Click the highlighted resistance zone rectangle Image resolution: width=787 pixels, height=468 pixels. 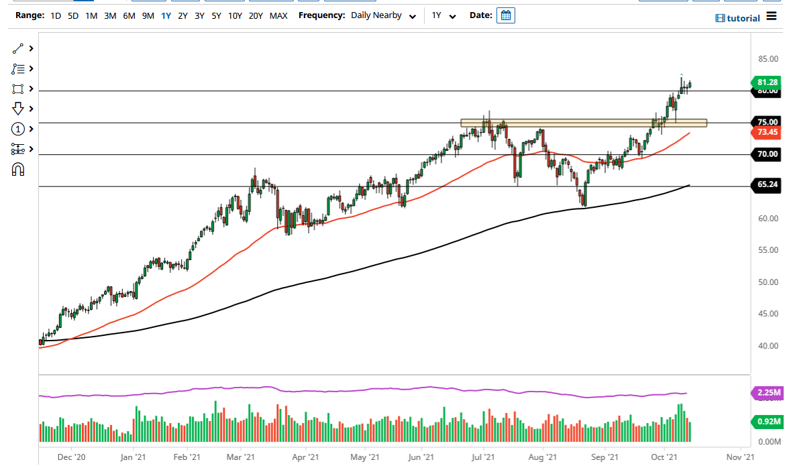click(584, 123)
